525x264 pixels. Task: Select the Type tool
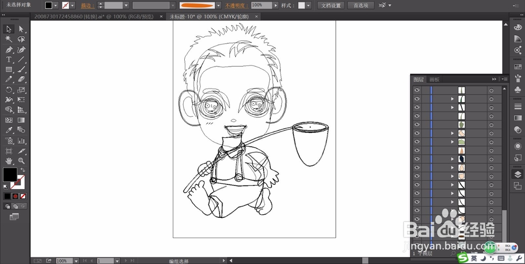(9, 60)
